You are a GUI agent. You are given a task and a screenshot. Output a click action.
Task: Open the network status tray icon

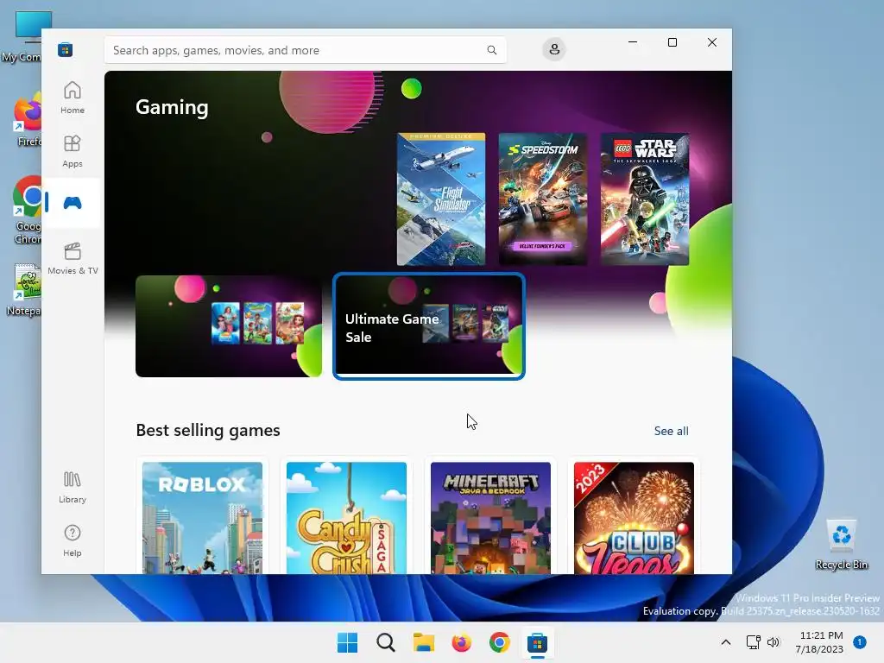click(x=753, y=642)
